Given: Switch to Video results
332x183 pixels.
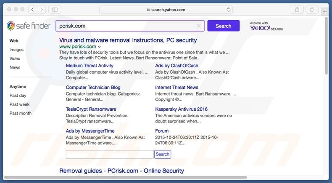Looking at the screenshot, I should point(15,58).
